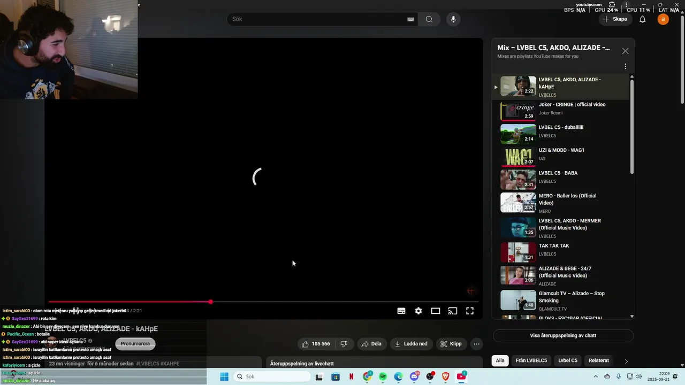
Task: Open the on-screen keyboard icon in search box
Action: (410, 19)
